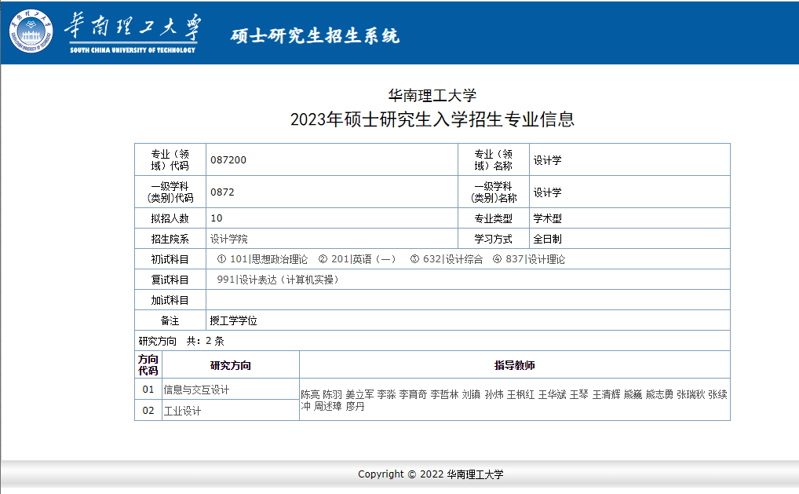Select the first-level discipline code 0872

point(222,192)
